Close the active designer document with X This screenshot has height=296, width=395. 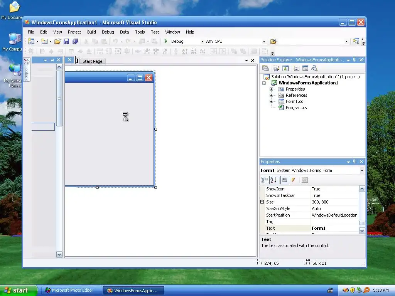253,61
